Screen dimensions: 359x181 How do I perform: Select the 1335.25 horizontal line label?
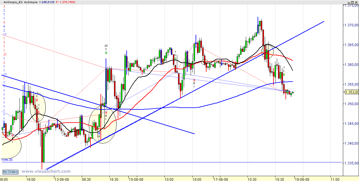coord(7,160)
